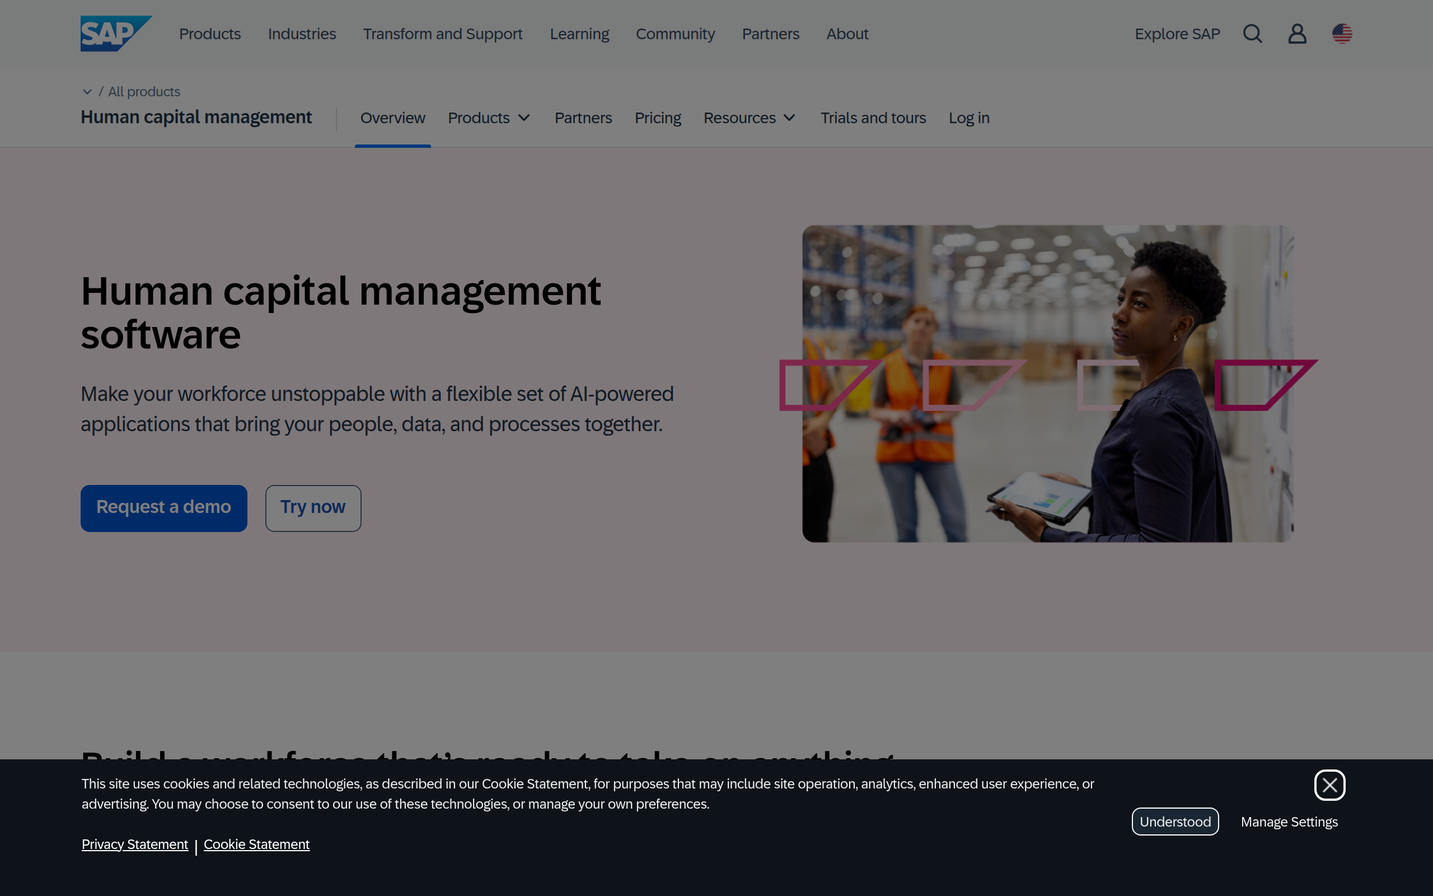Click Request a demo
This screenshot has width=1433, height=896.
pyautogui.click(x=163, y=508)
